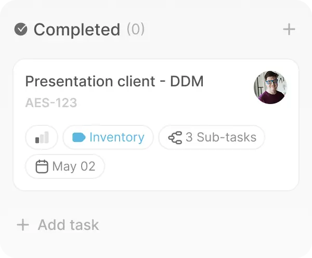
Task: Click the calendar icon beside May 02
Action: click(x=42, y=166)
